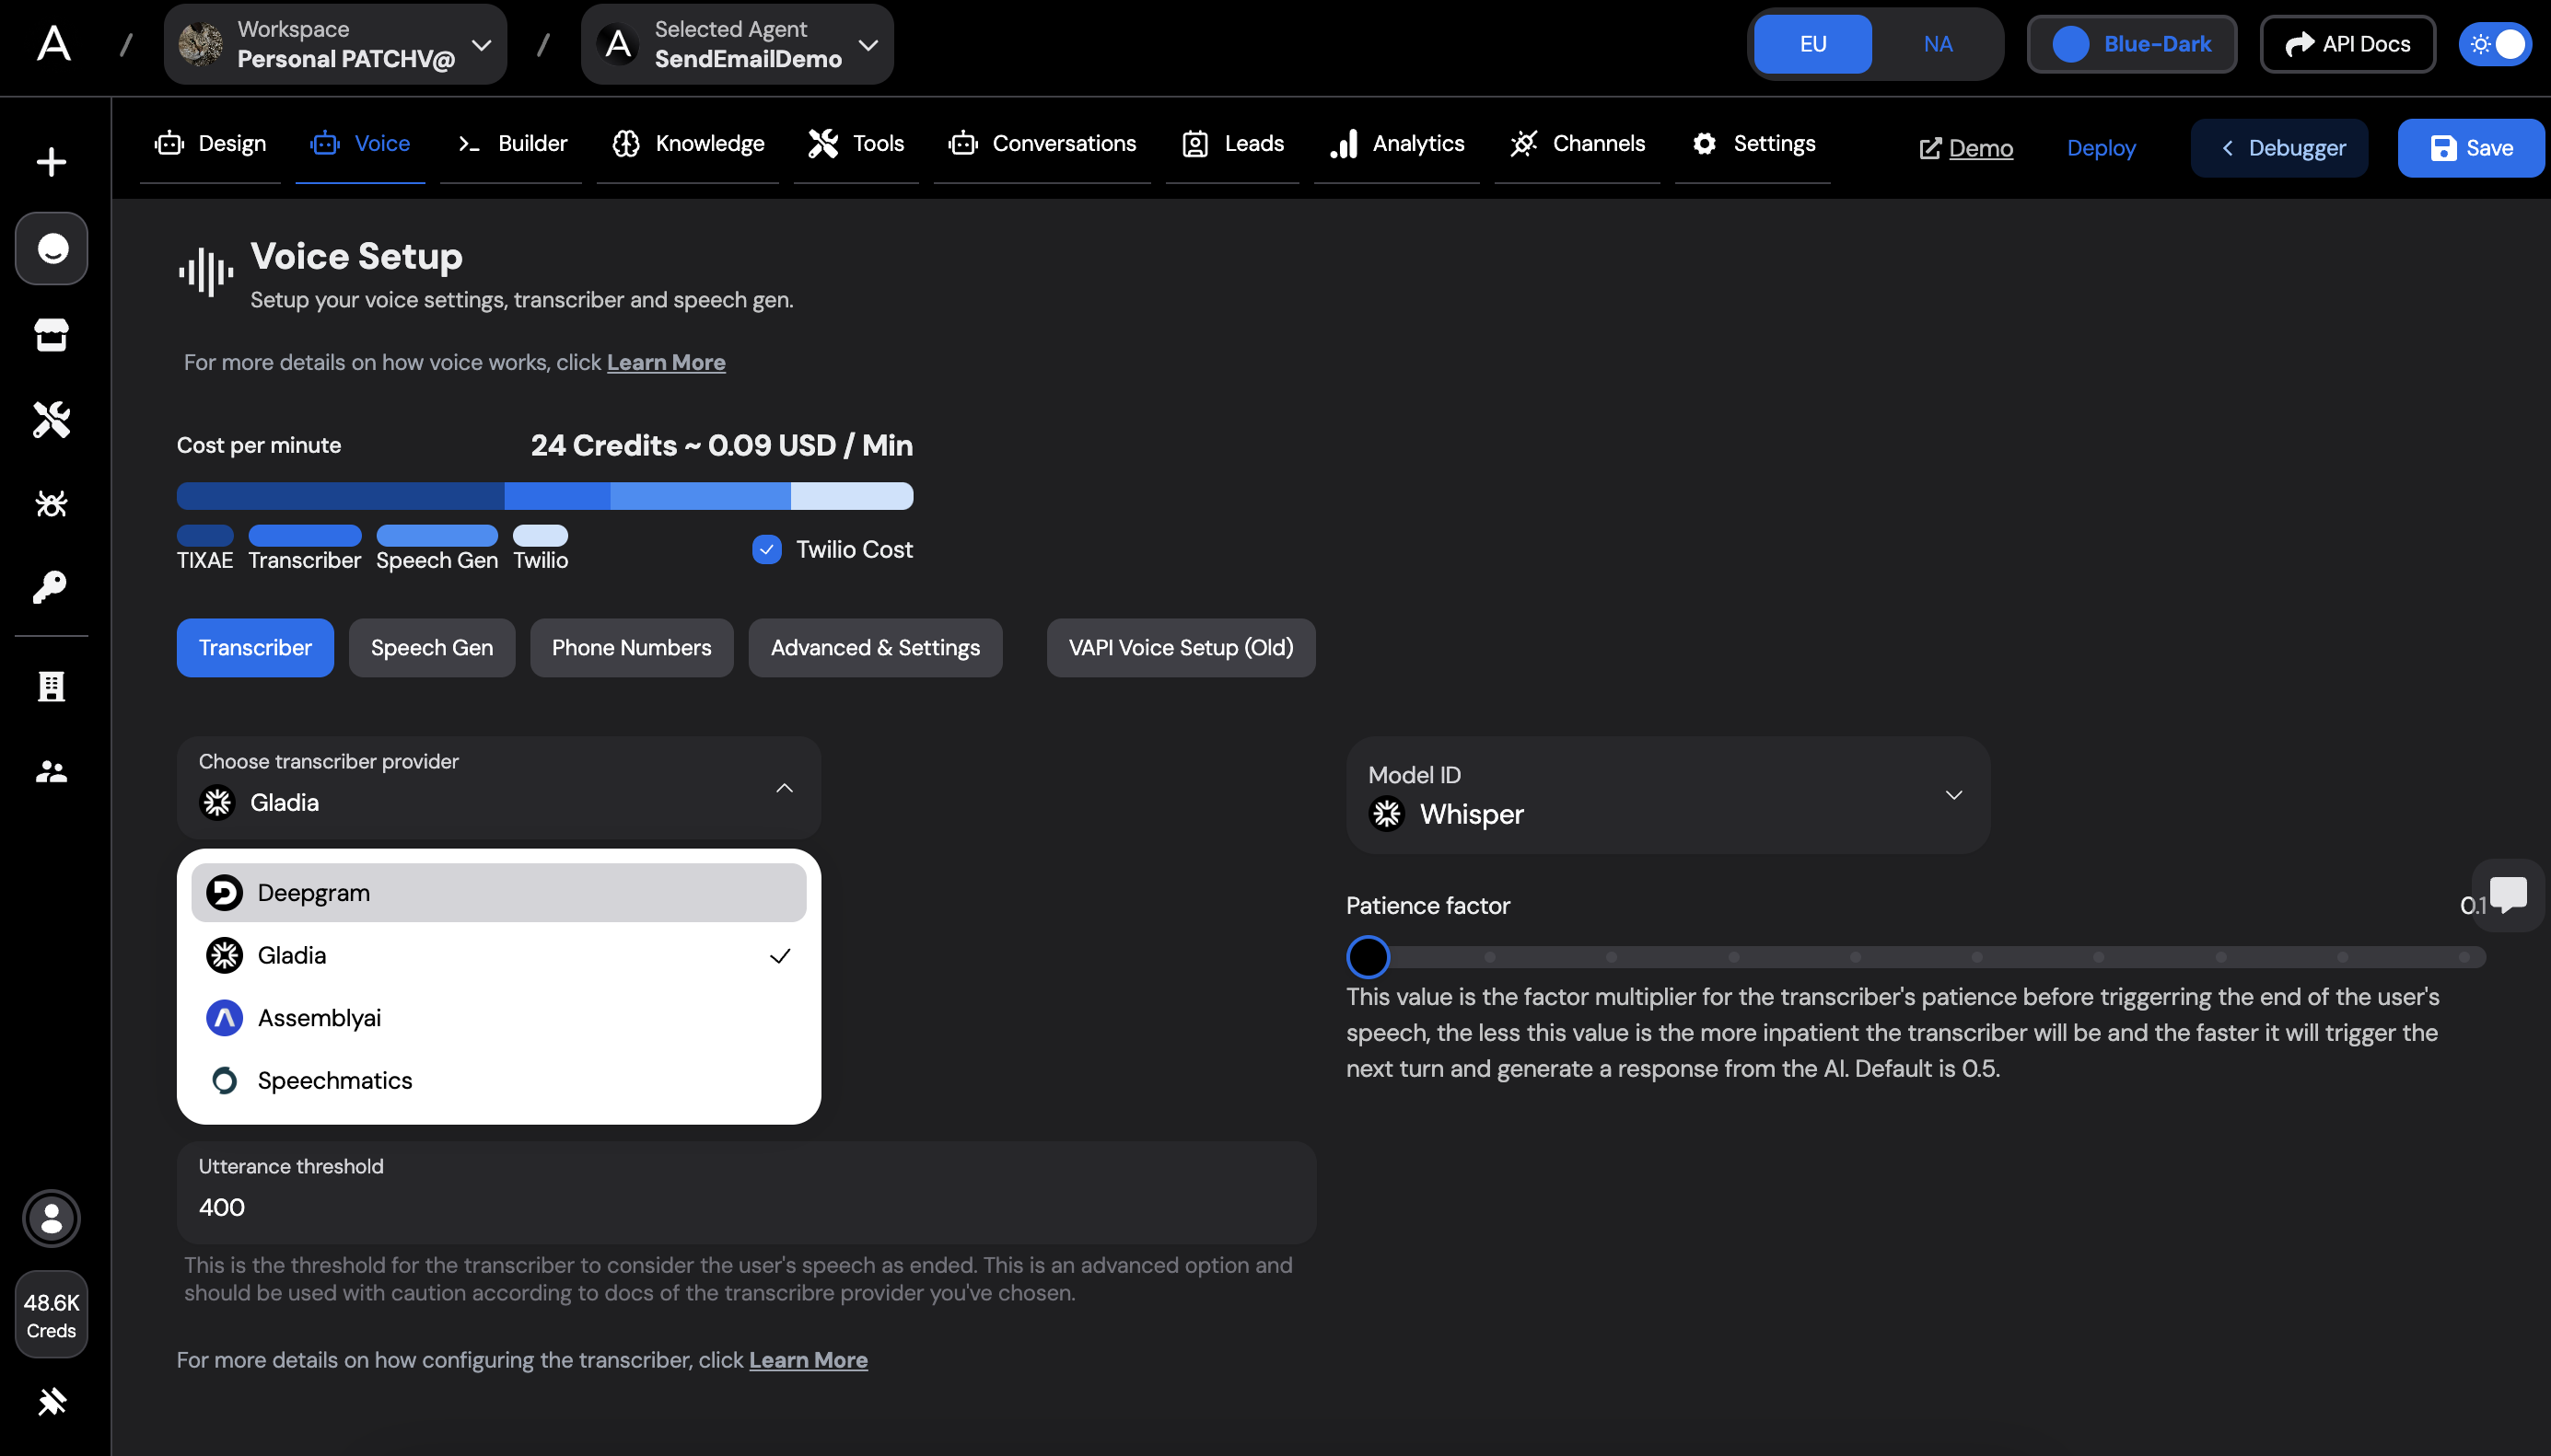The image size is (2551, 1456).
Task: Adjust patience factor slider
Action: [1369, 957]
